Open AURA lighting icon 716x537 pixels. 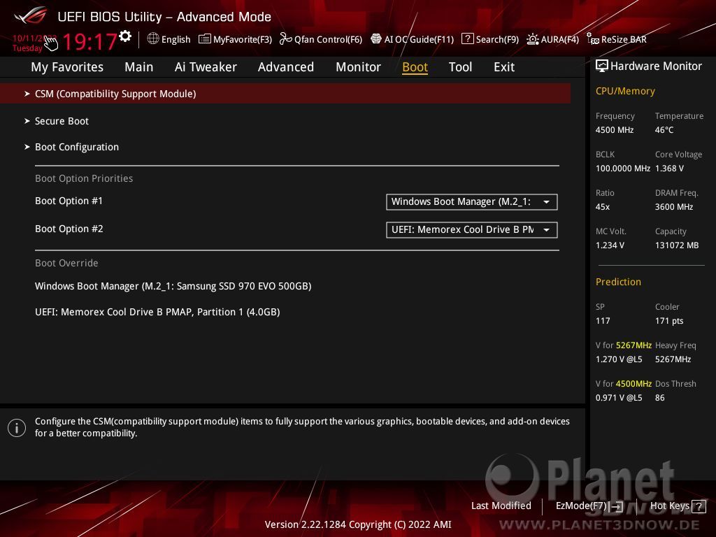(532, 39)
